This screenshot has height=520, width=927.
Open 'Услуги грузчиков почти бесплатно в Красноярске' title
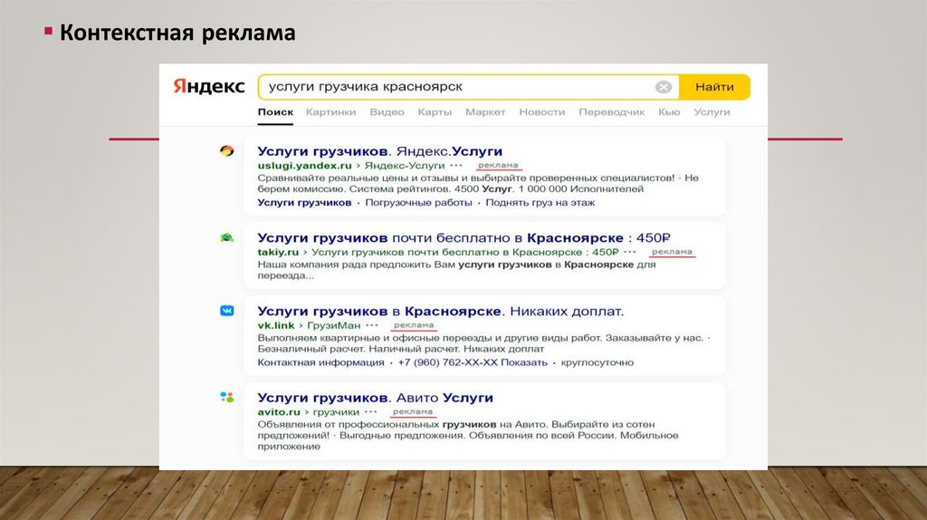(463, 238)
